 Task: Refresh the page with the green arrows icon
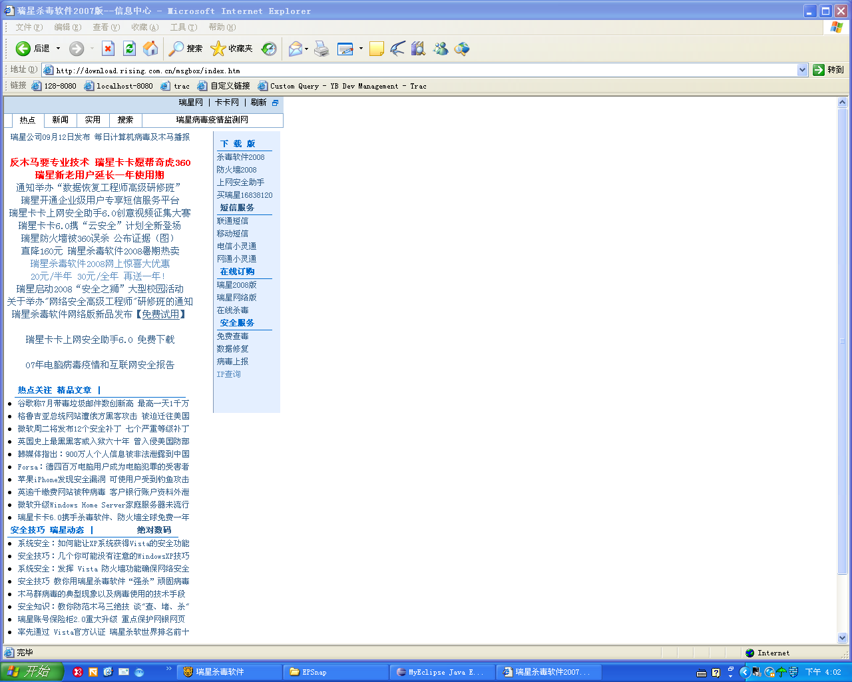pos(130,49)
